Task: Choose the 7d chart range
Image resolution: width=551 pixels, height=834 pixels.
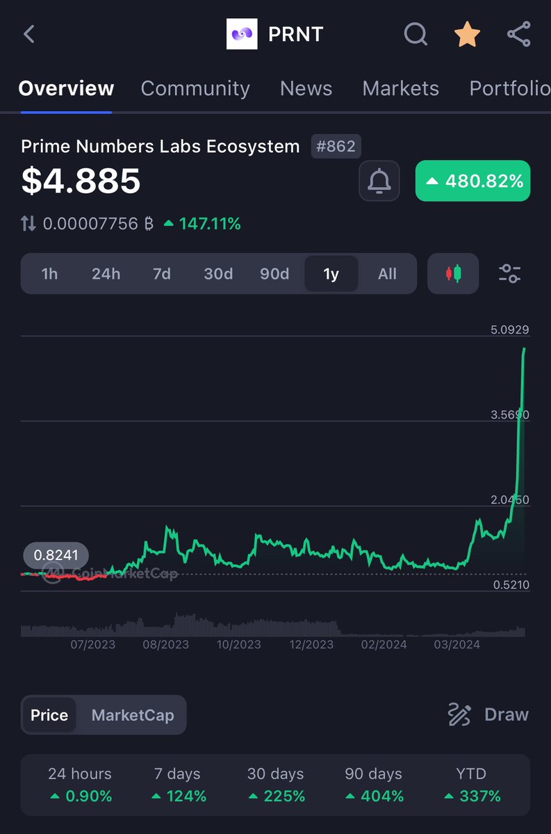Action: coord(162,274)
